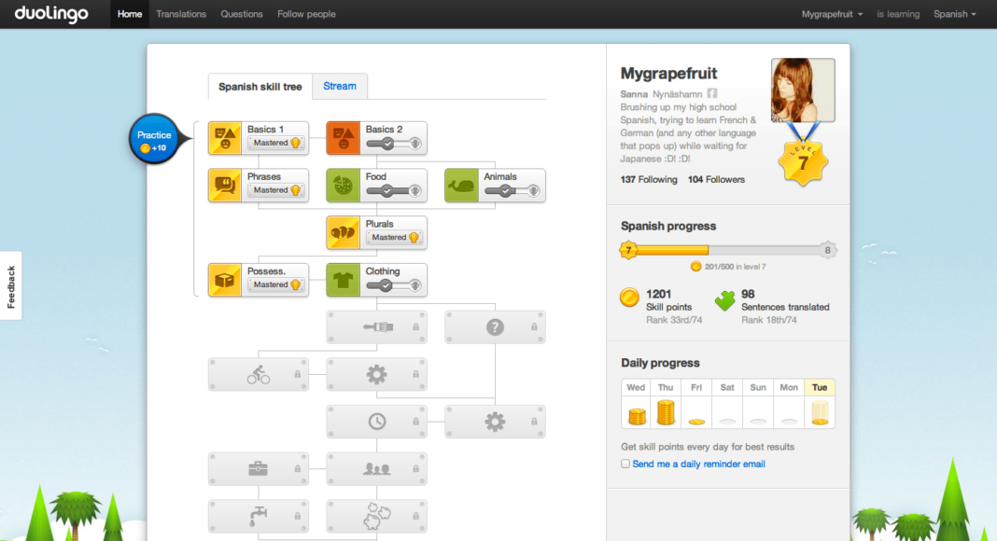Open the Animals whale icon
997x541 pixels.
[461, 186]
